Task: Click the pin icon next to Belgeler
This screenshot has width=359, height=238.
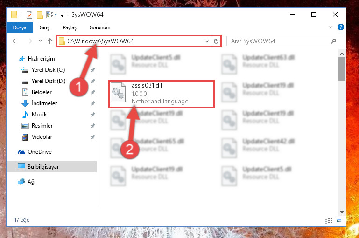Action: [93, 92]
